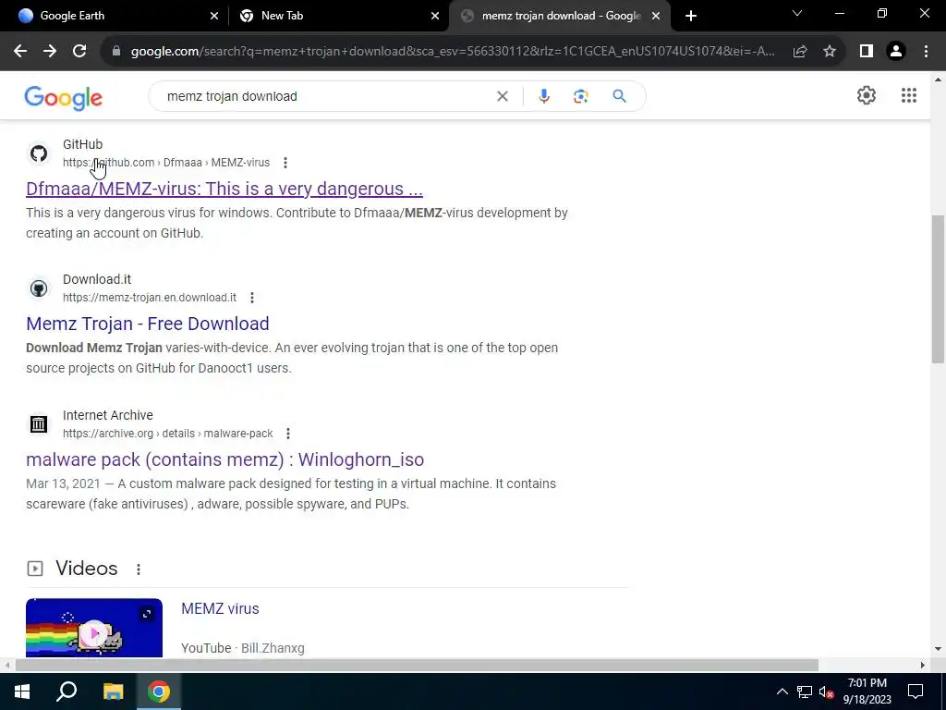946x710 pixels.
Task: Click the horizontal scrollbar thumb
Action: click(417, 665)
